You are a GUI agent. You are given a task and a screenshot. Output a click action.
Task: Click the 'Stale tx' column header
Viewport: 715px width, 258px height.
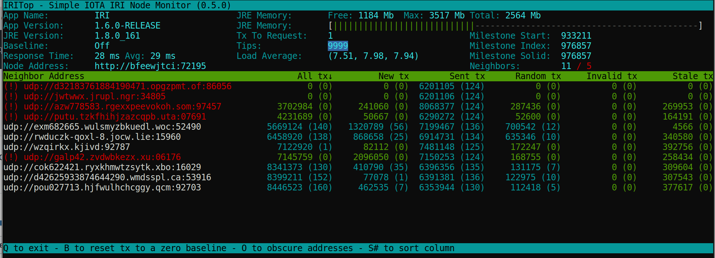[x=693, y=76]
